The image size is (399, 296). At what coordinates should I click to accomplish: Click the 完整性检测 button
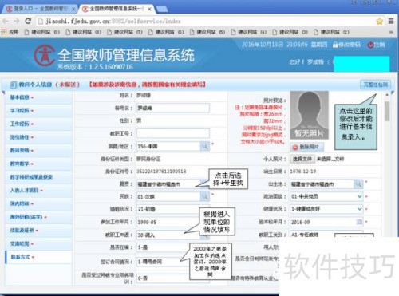coord(375,85)
